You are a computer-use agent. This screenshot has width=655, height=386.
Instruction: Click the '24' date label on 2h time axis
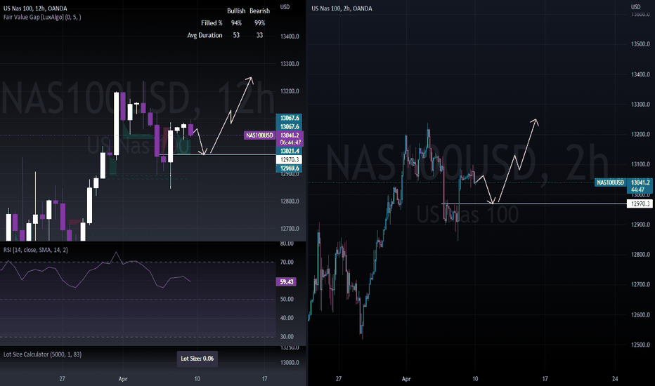tap(615, 379)
